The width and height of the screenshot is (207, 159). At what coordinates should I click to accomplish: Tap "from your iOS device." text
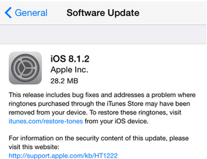pos(112,121)
